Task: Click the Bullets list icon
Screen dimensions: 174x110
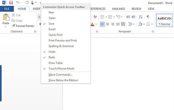Action: pos(102,17)
